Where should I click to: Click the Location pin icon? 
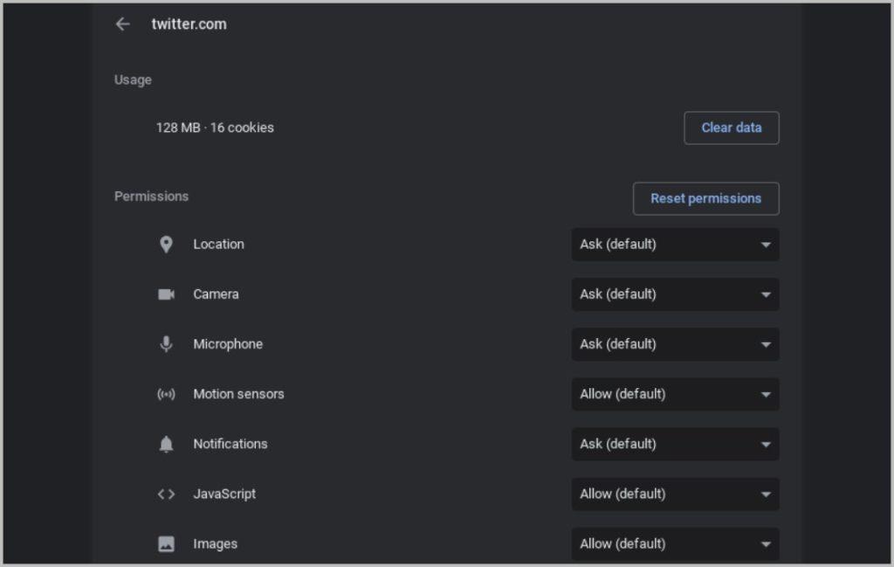click(x=166, y=244)
